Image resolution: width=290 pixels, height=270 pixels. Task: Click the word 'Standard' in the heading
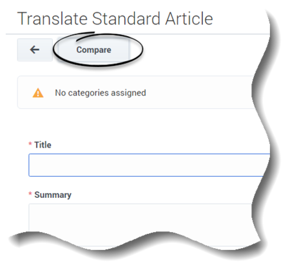pyautogui.click(x=126, y=19)
